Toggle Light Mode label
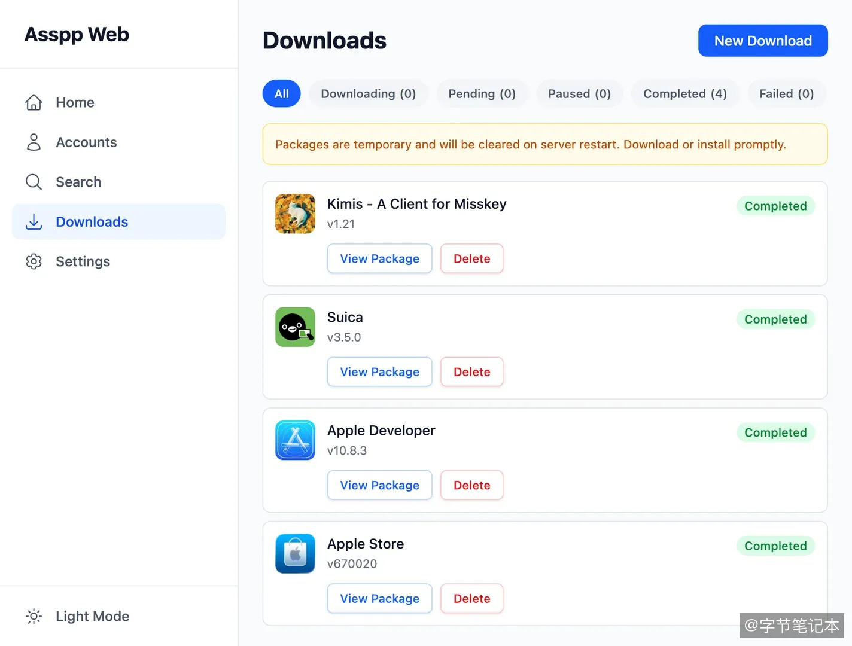This screenshot has width=852, height=646. [x=92, y=616]
